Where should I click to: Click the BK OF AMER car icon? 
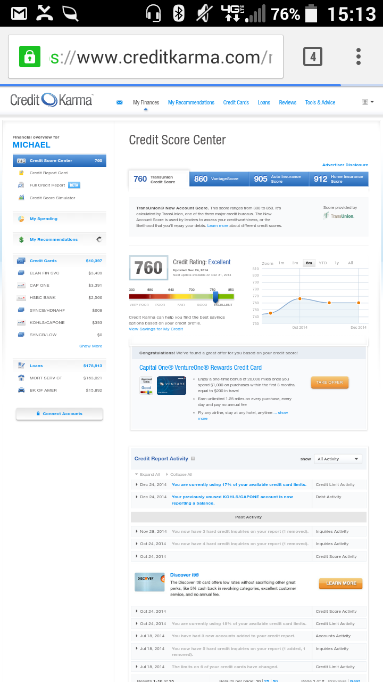click(x=21, y=390)
